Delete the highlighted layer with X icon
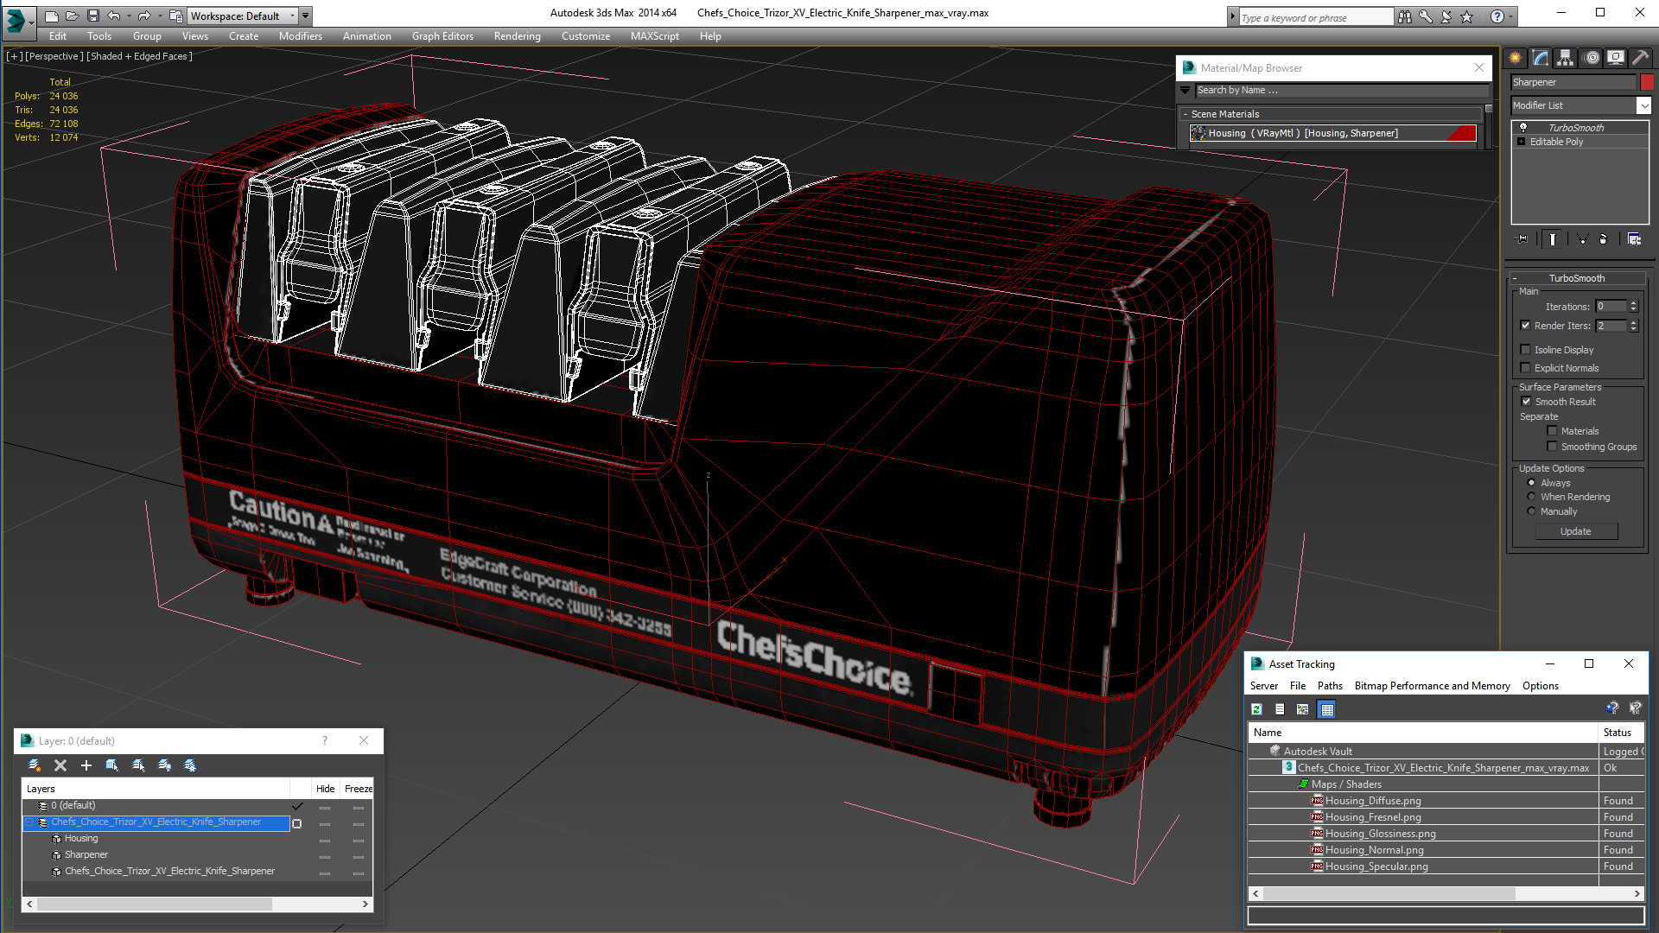This screenshot has height=933, width=1659. [60, 765]
